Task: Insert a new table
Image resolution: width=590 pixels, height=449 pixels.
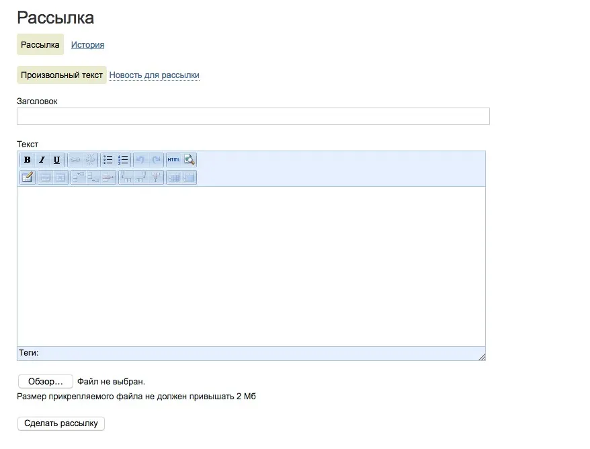Action: click(x=27, y=177)
